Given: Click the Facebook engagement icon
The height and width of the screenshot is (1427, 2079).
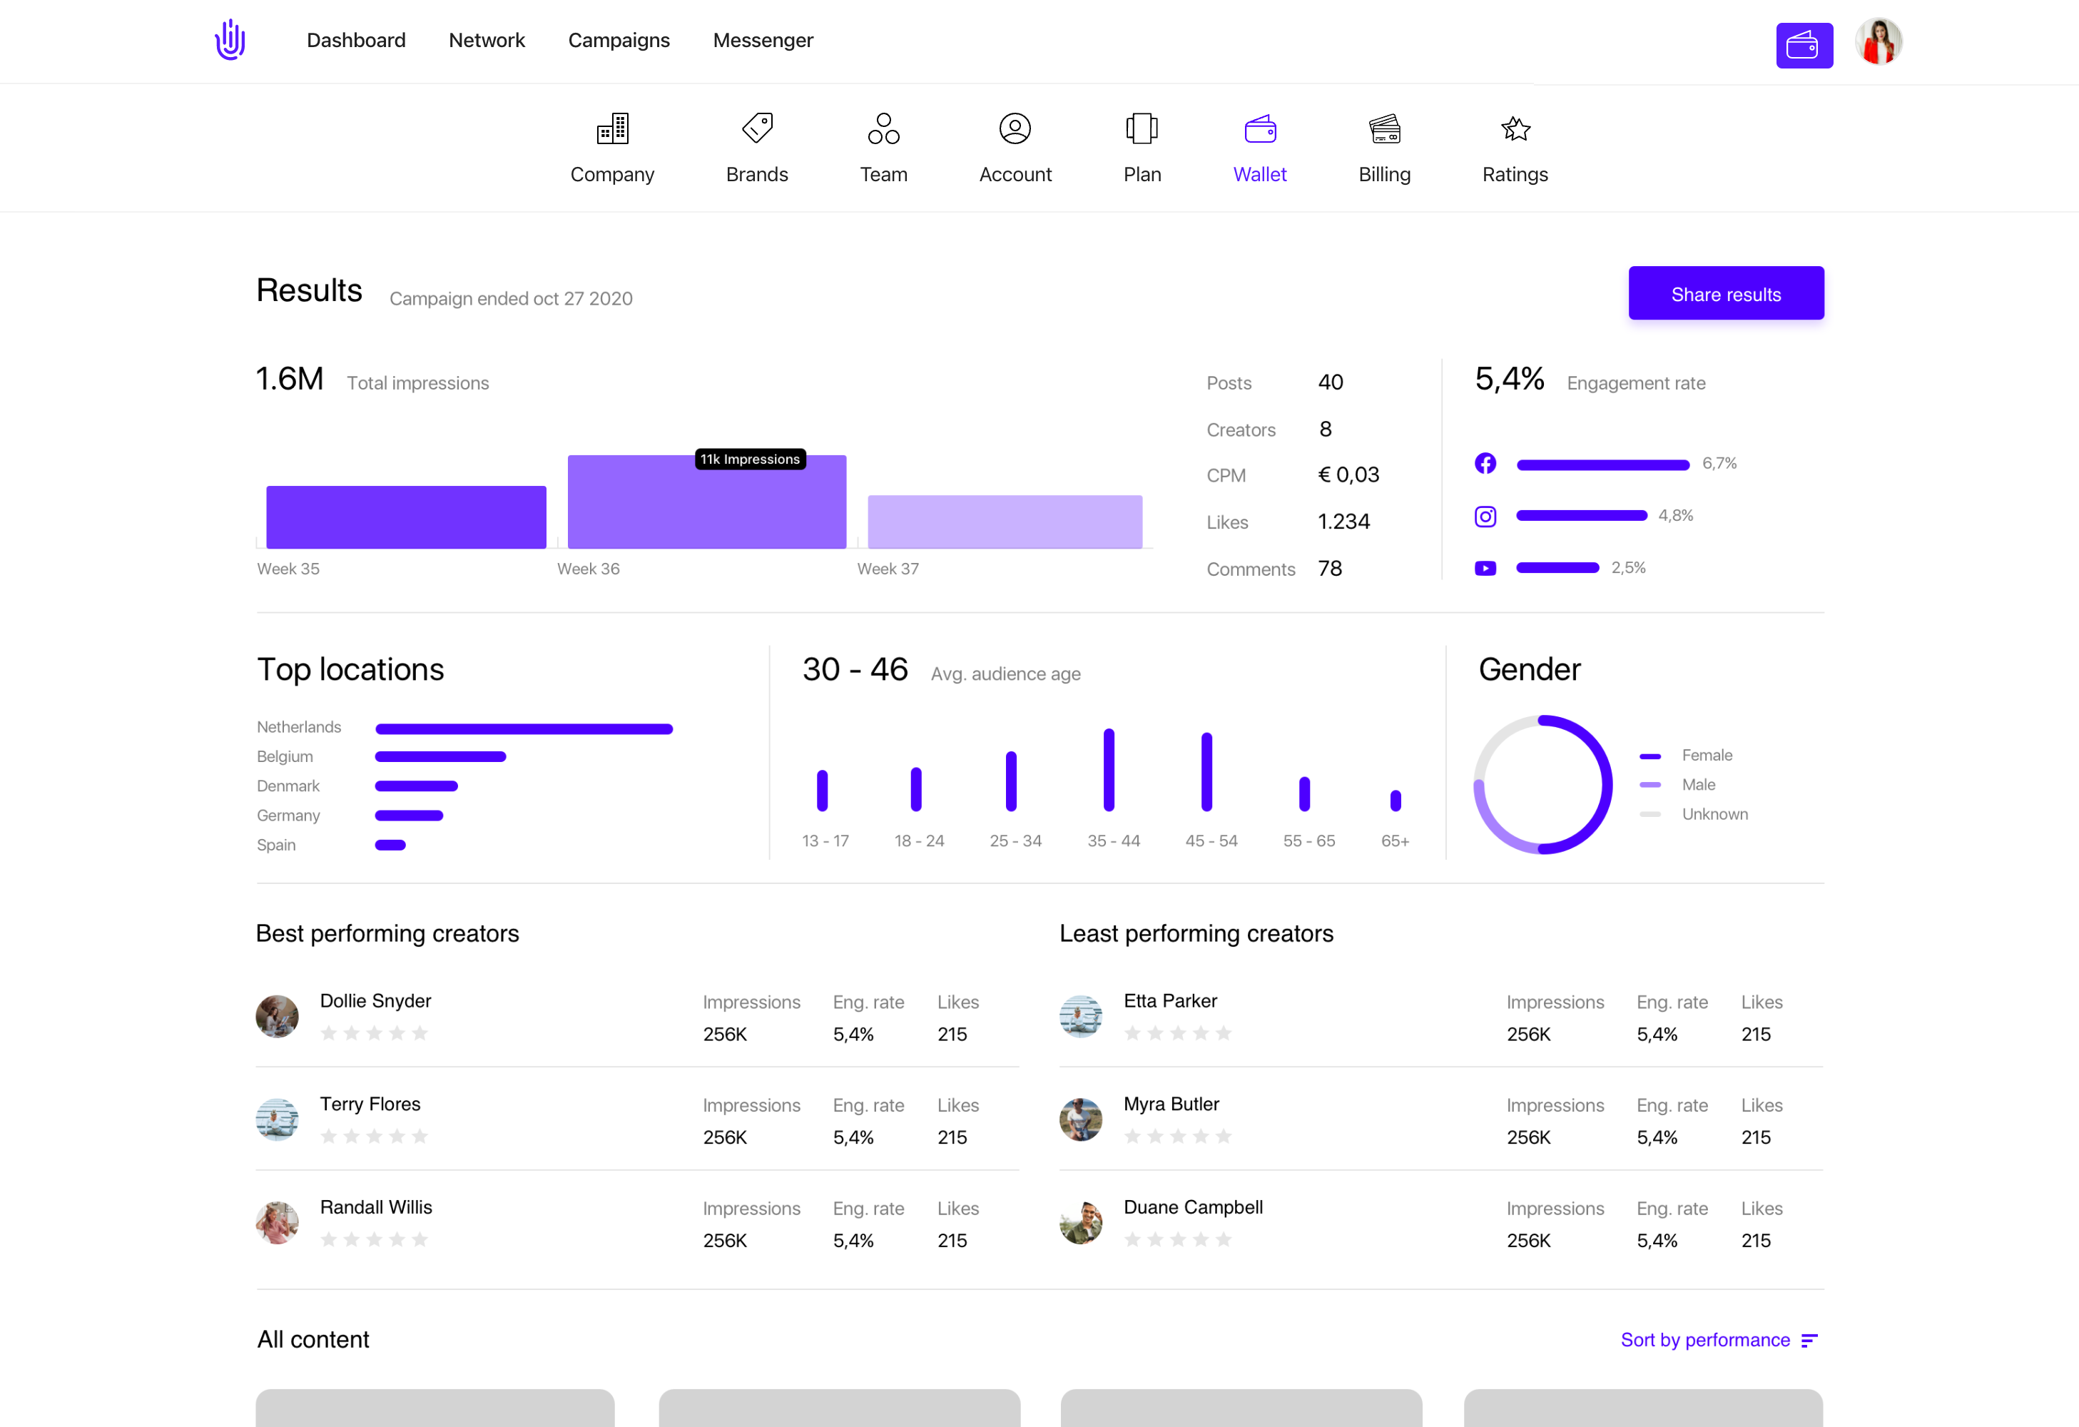Looking at the screenshot, I should 1485,464.
